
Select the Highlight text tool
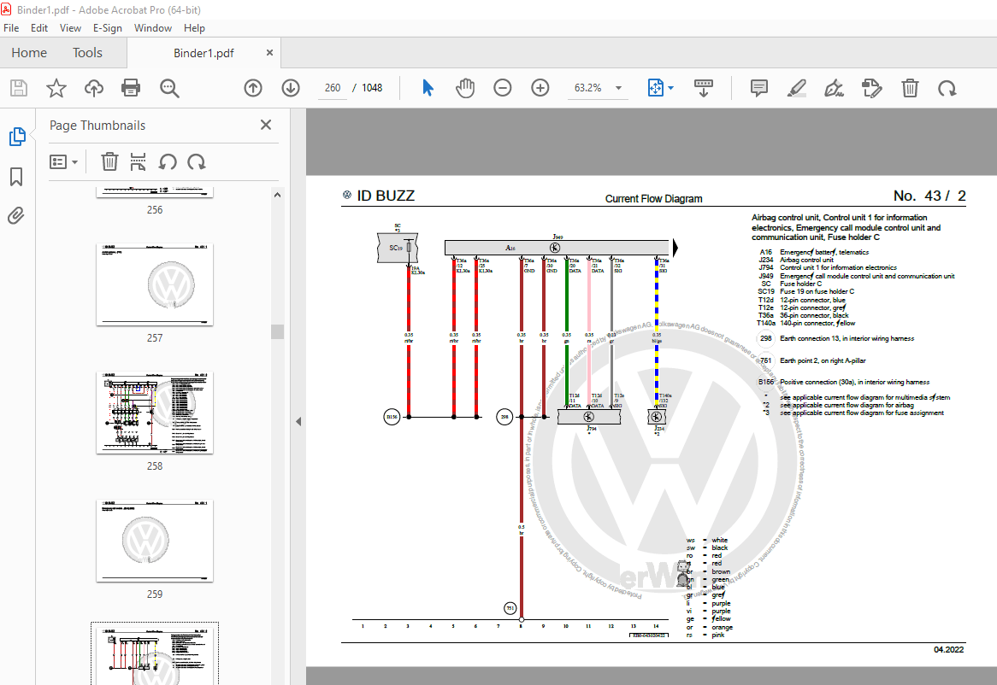(796, 88)
